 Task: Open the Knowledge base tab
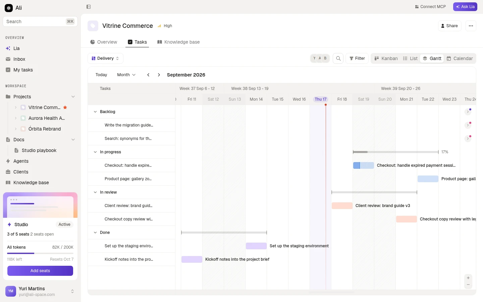pos(178,42)
